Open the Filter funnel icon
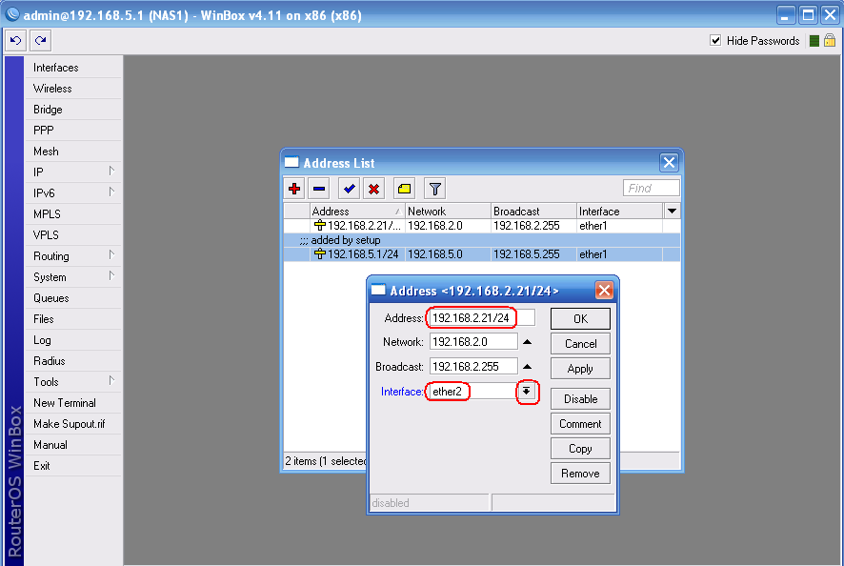844x566 pixels. (435, 189)
